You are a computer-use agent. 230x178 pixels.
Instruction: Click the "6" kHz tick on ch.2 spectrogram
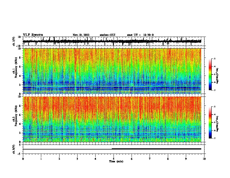pos(20,115)
